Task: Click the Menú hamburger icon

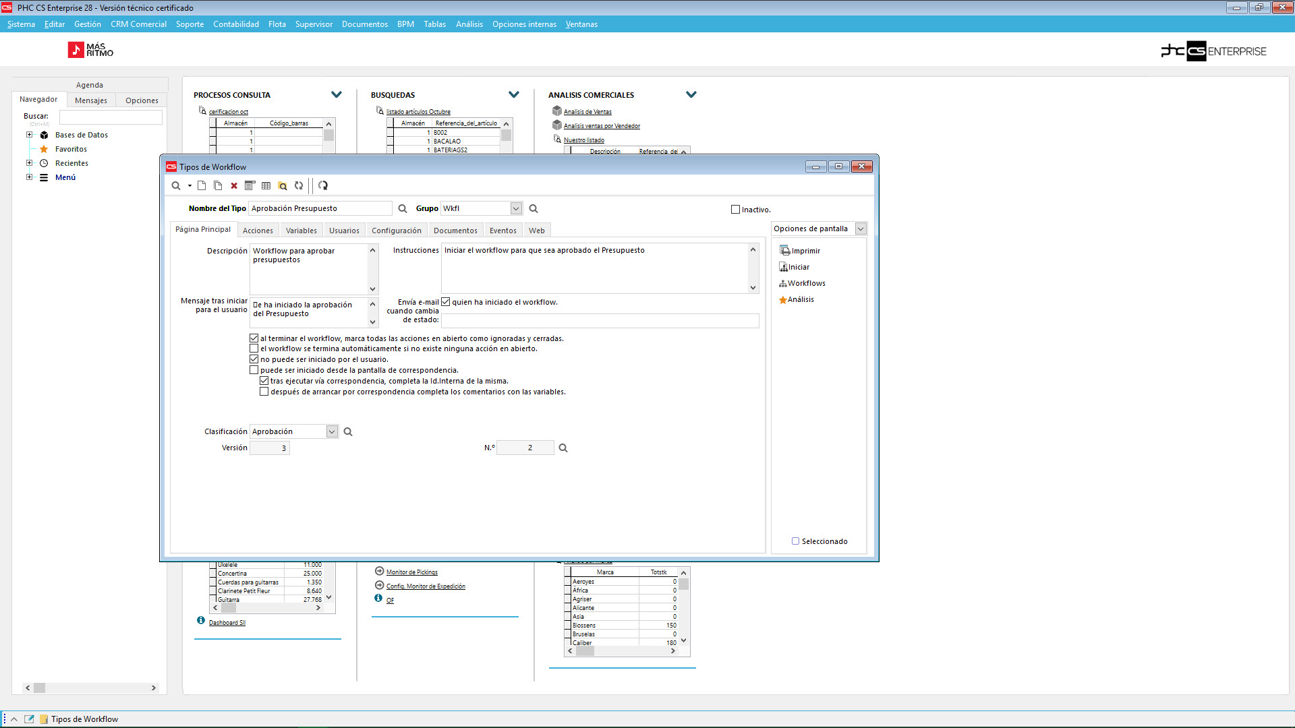Action: 44,177
